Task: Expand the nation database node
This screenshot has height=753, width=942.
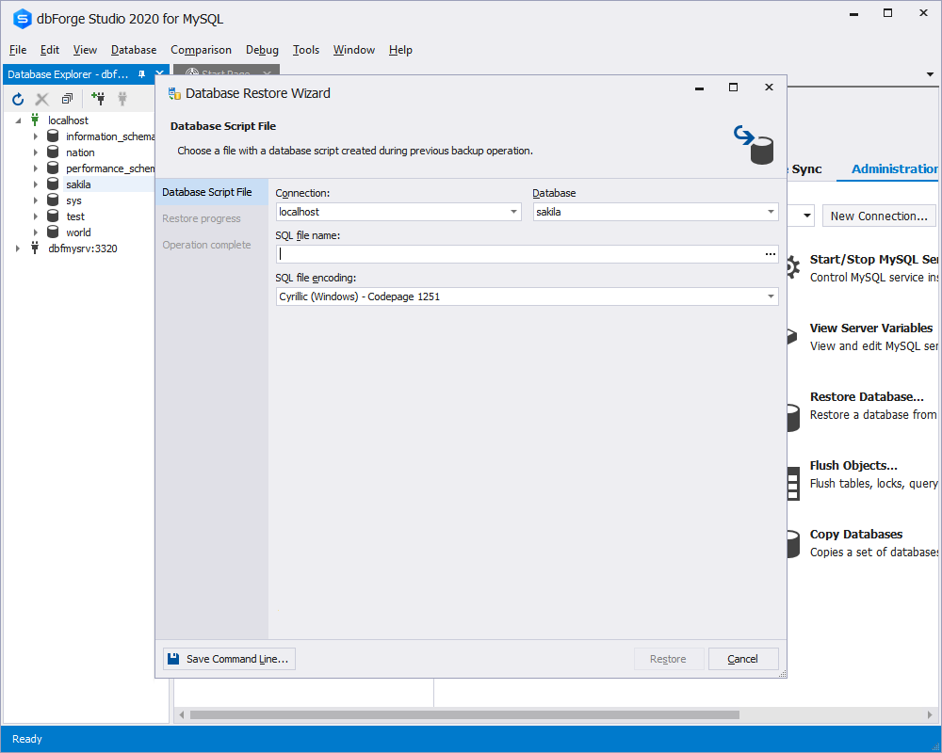Action: tap(36, 152)
